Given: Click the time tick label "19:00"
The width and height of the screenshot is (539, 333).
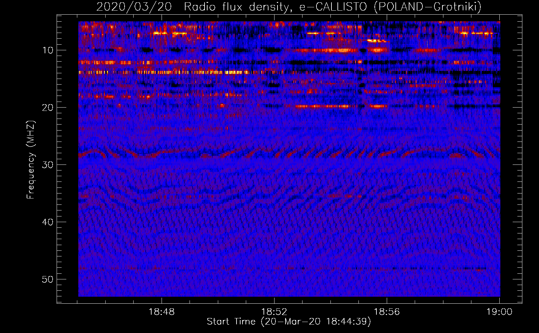Looking at the screenshot, I should pos(499,312).
